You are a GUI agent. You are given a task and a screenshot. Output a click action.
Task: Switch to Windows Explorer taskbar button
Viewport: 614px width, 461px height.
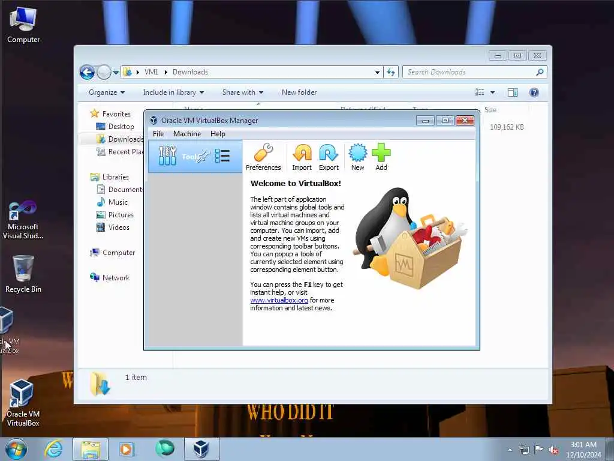tap(91, 449)
